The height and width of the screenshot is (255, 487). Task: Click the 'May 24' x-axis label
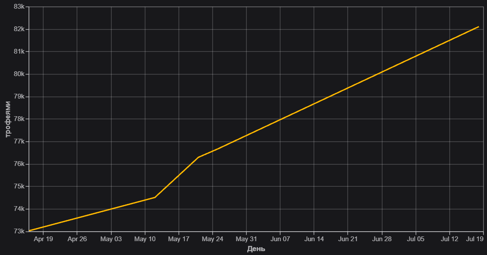pyautogui.click(x=213, y=239)
